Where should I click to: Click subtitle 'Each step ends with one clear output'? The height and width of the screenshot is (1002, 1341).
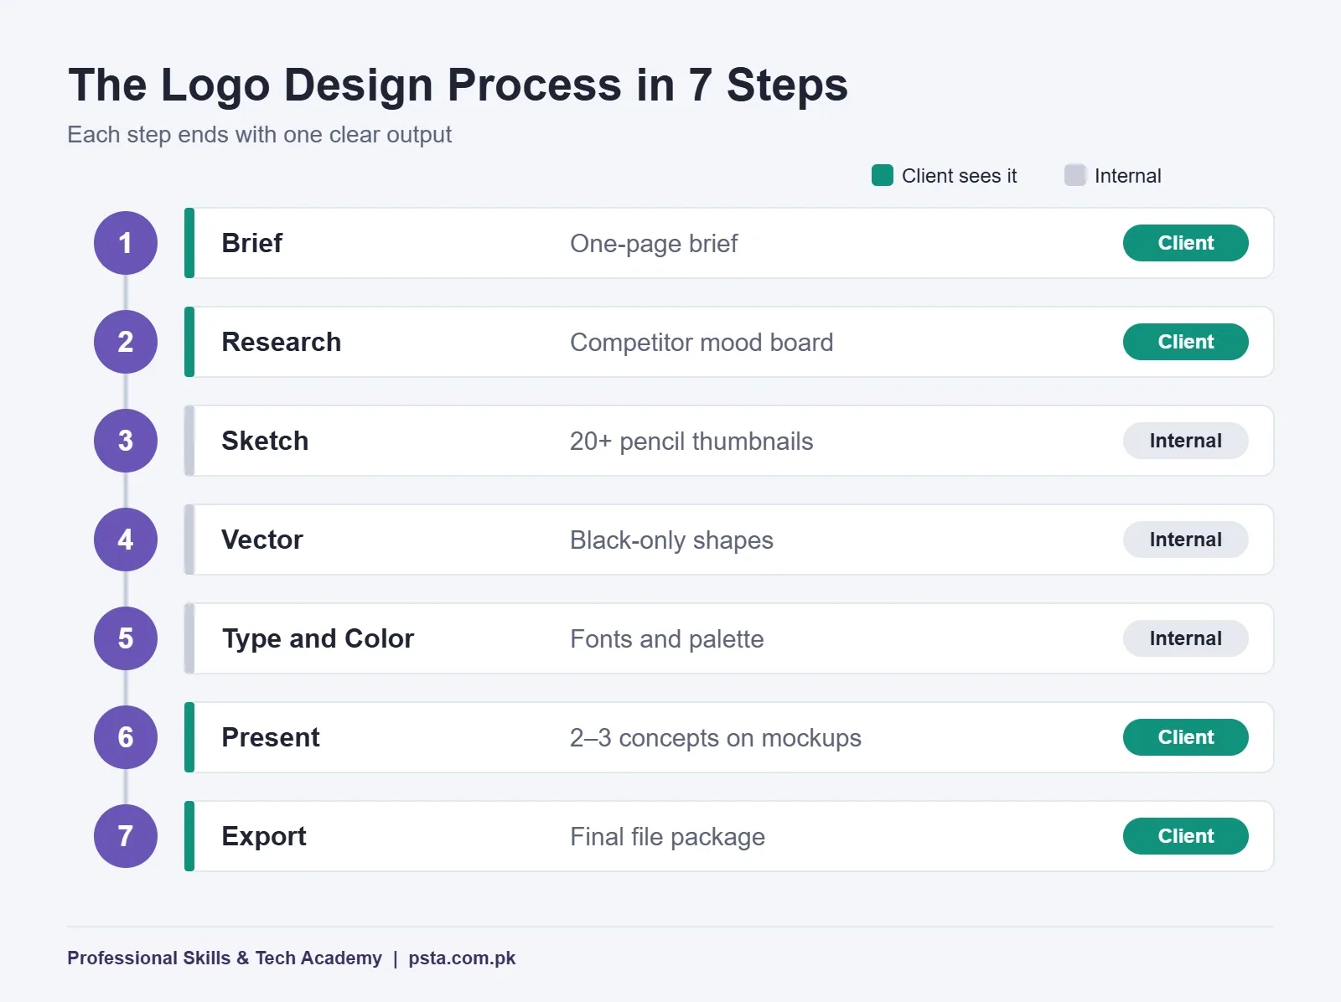click(x=259, y=135)
